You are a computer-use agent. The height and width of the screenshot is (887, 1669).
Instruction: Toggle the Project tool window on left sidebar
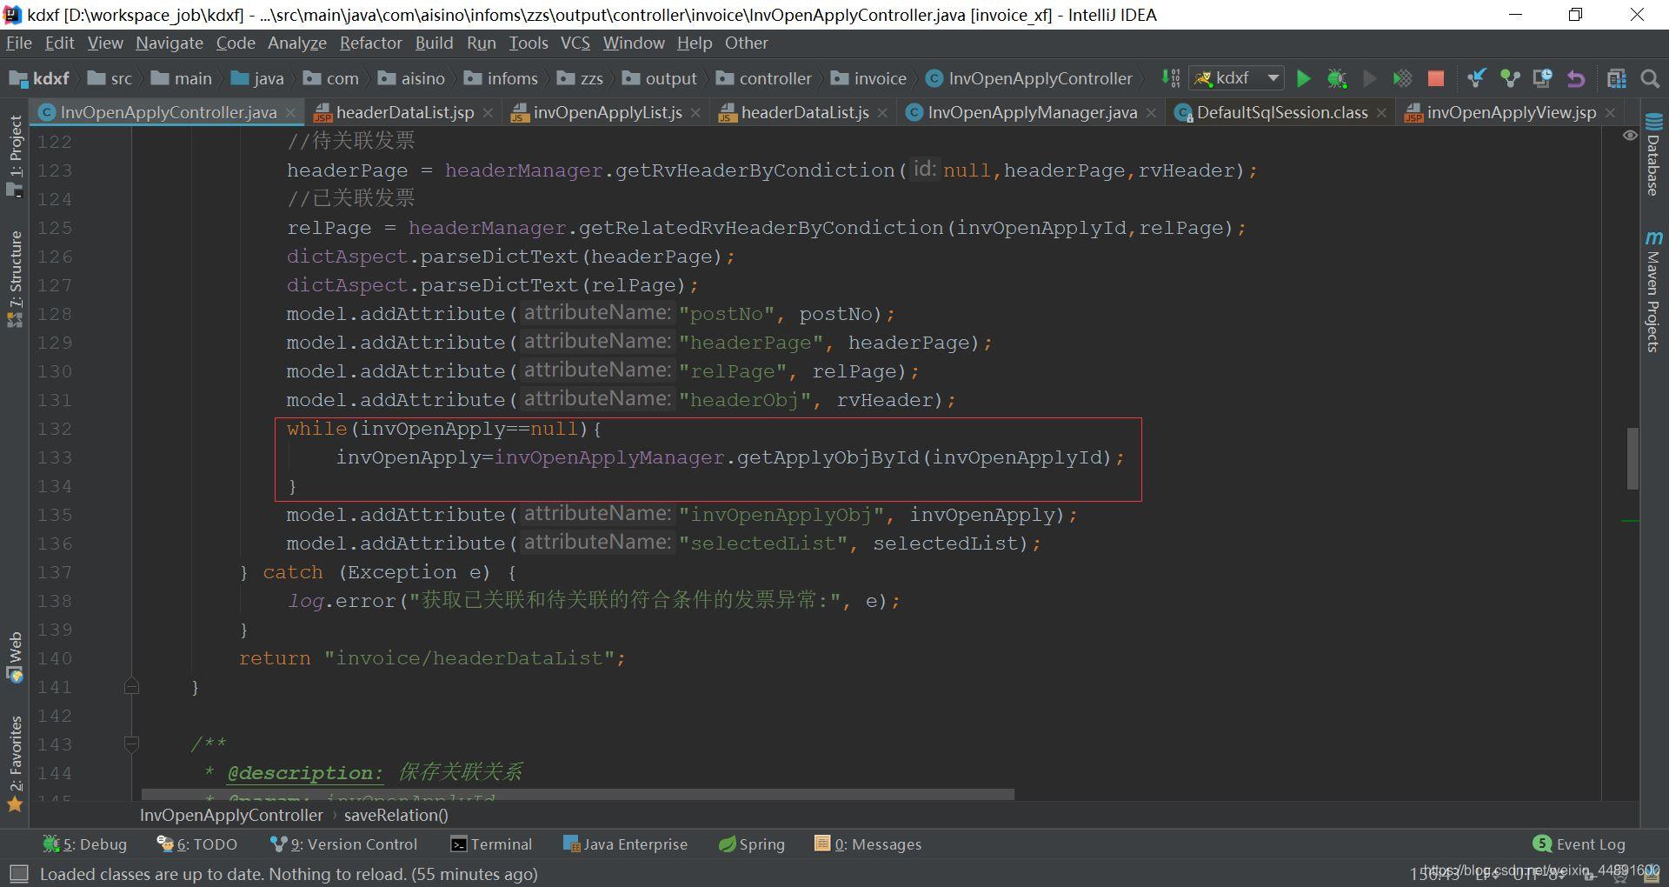point(15,155)
